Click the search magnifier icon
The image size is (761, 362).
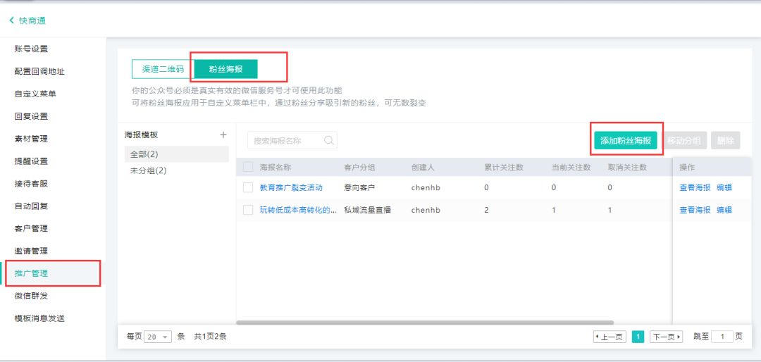point(328,140)
